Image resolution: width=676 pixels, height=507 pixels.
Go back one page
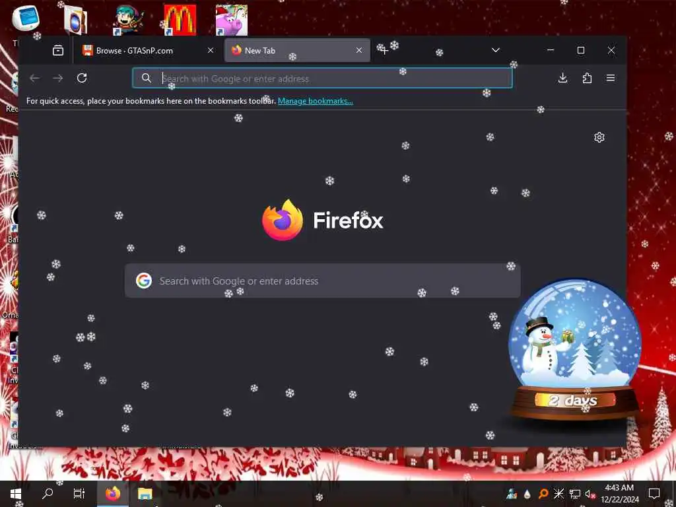click(34, 78)
